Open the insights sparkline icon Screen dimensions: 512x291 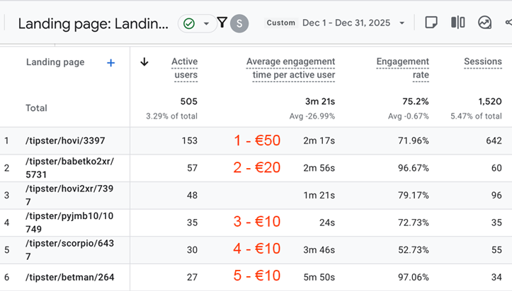tap(484, 23)
